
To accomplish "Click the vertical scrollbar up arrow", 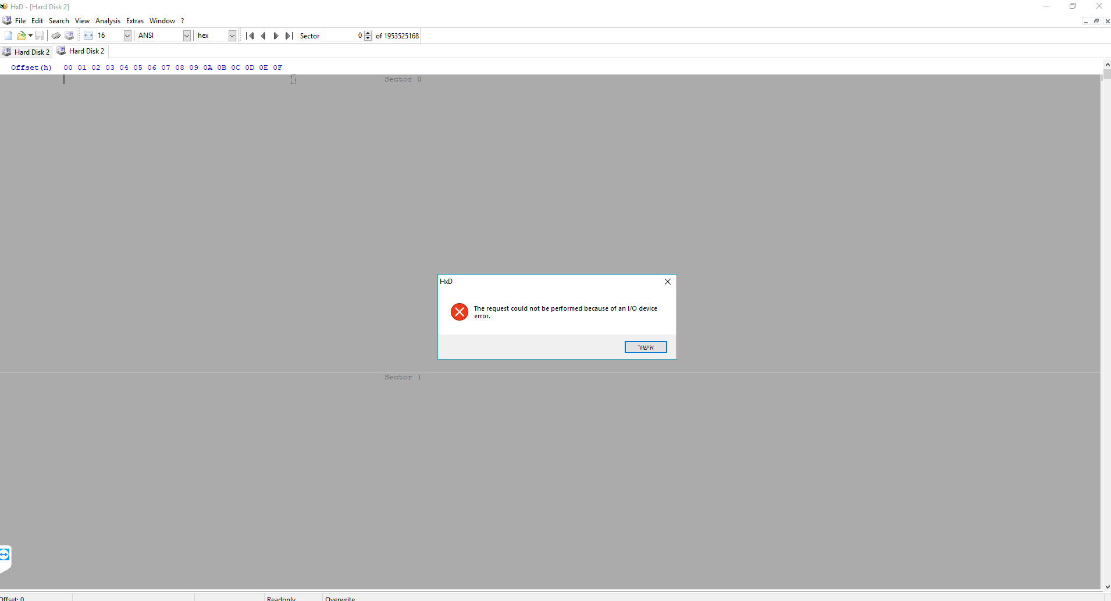I will tap(1107, 64).
